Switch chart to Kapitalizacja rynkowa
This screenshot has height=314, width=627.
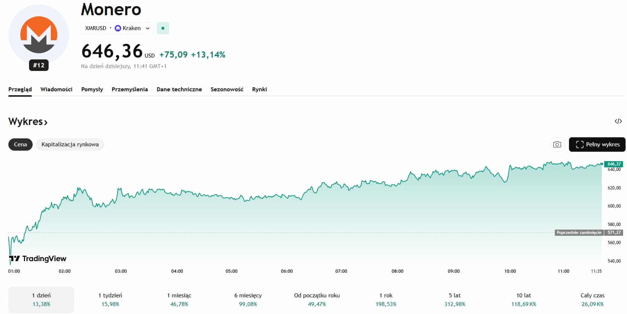pyautogui.click(x=70, y=145)
